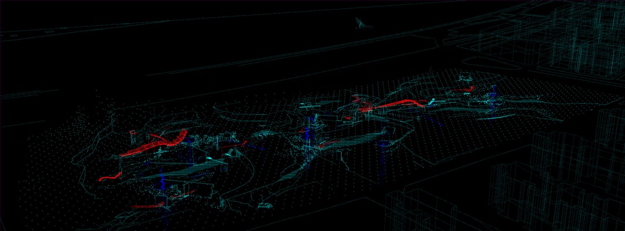Click the blue vertical marker below the large gray plane
Screen dimensions: 625x231
point(160,181)
